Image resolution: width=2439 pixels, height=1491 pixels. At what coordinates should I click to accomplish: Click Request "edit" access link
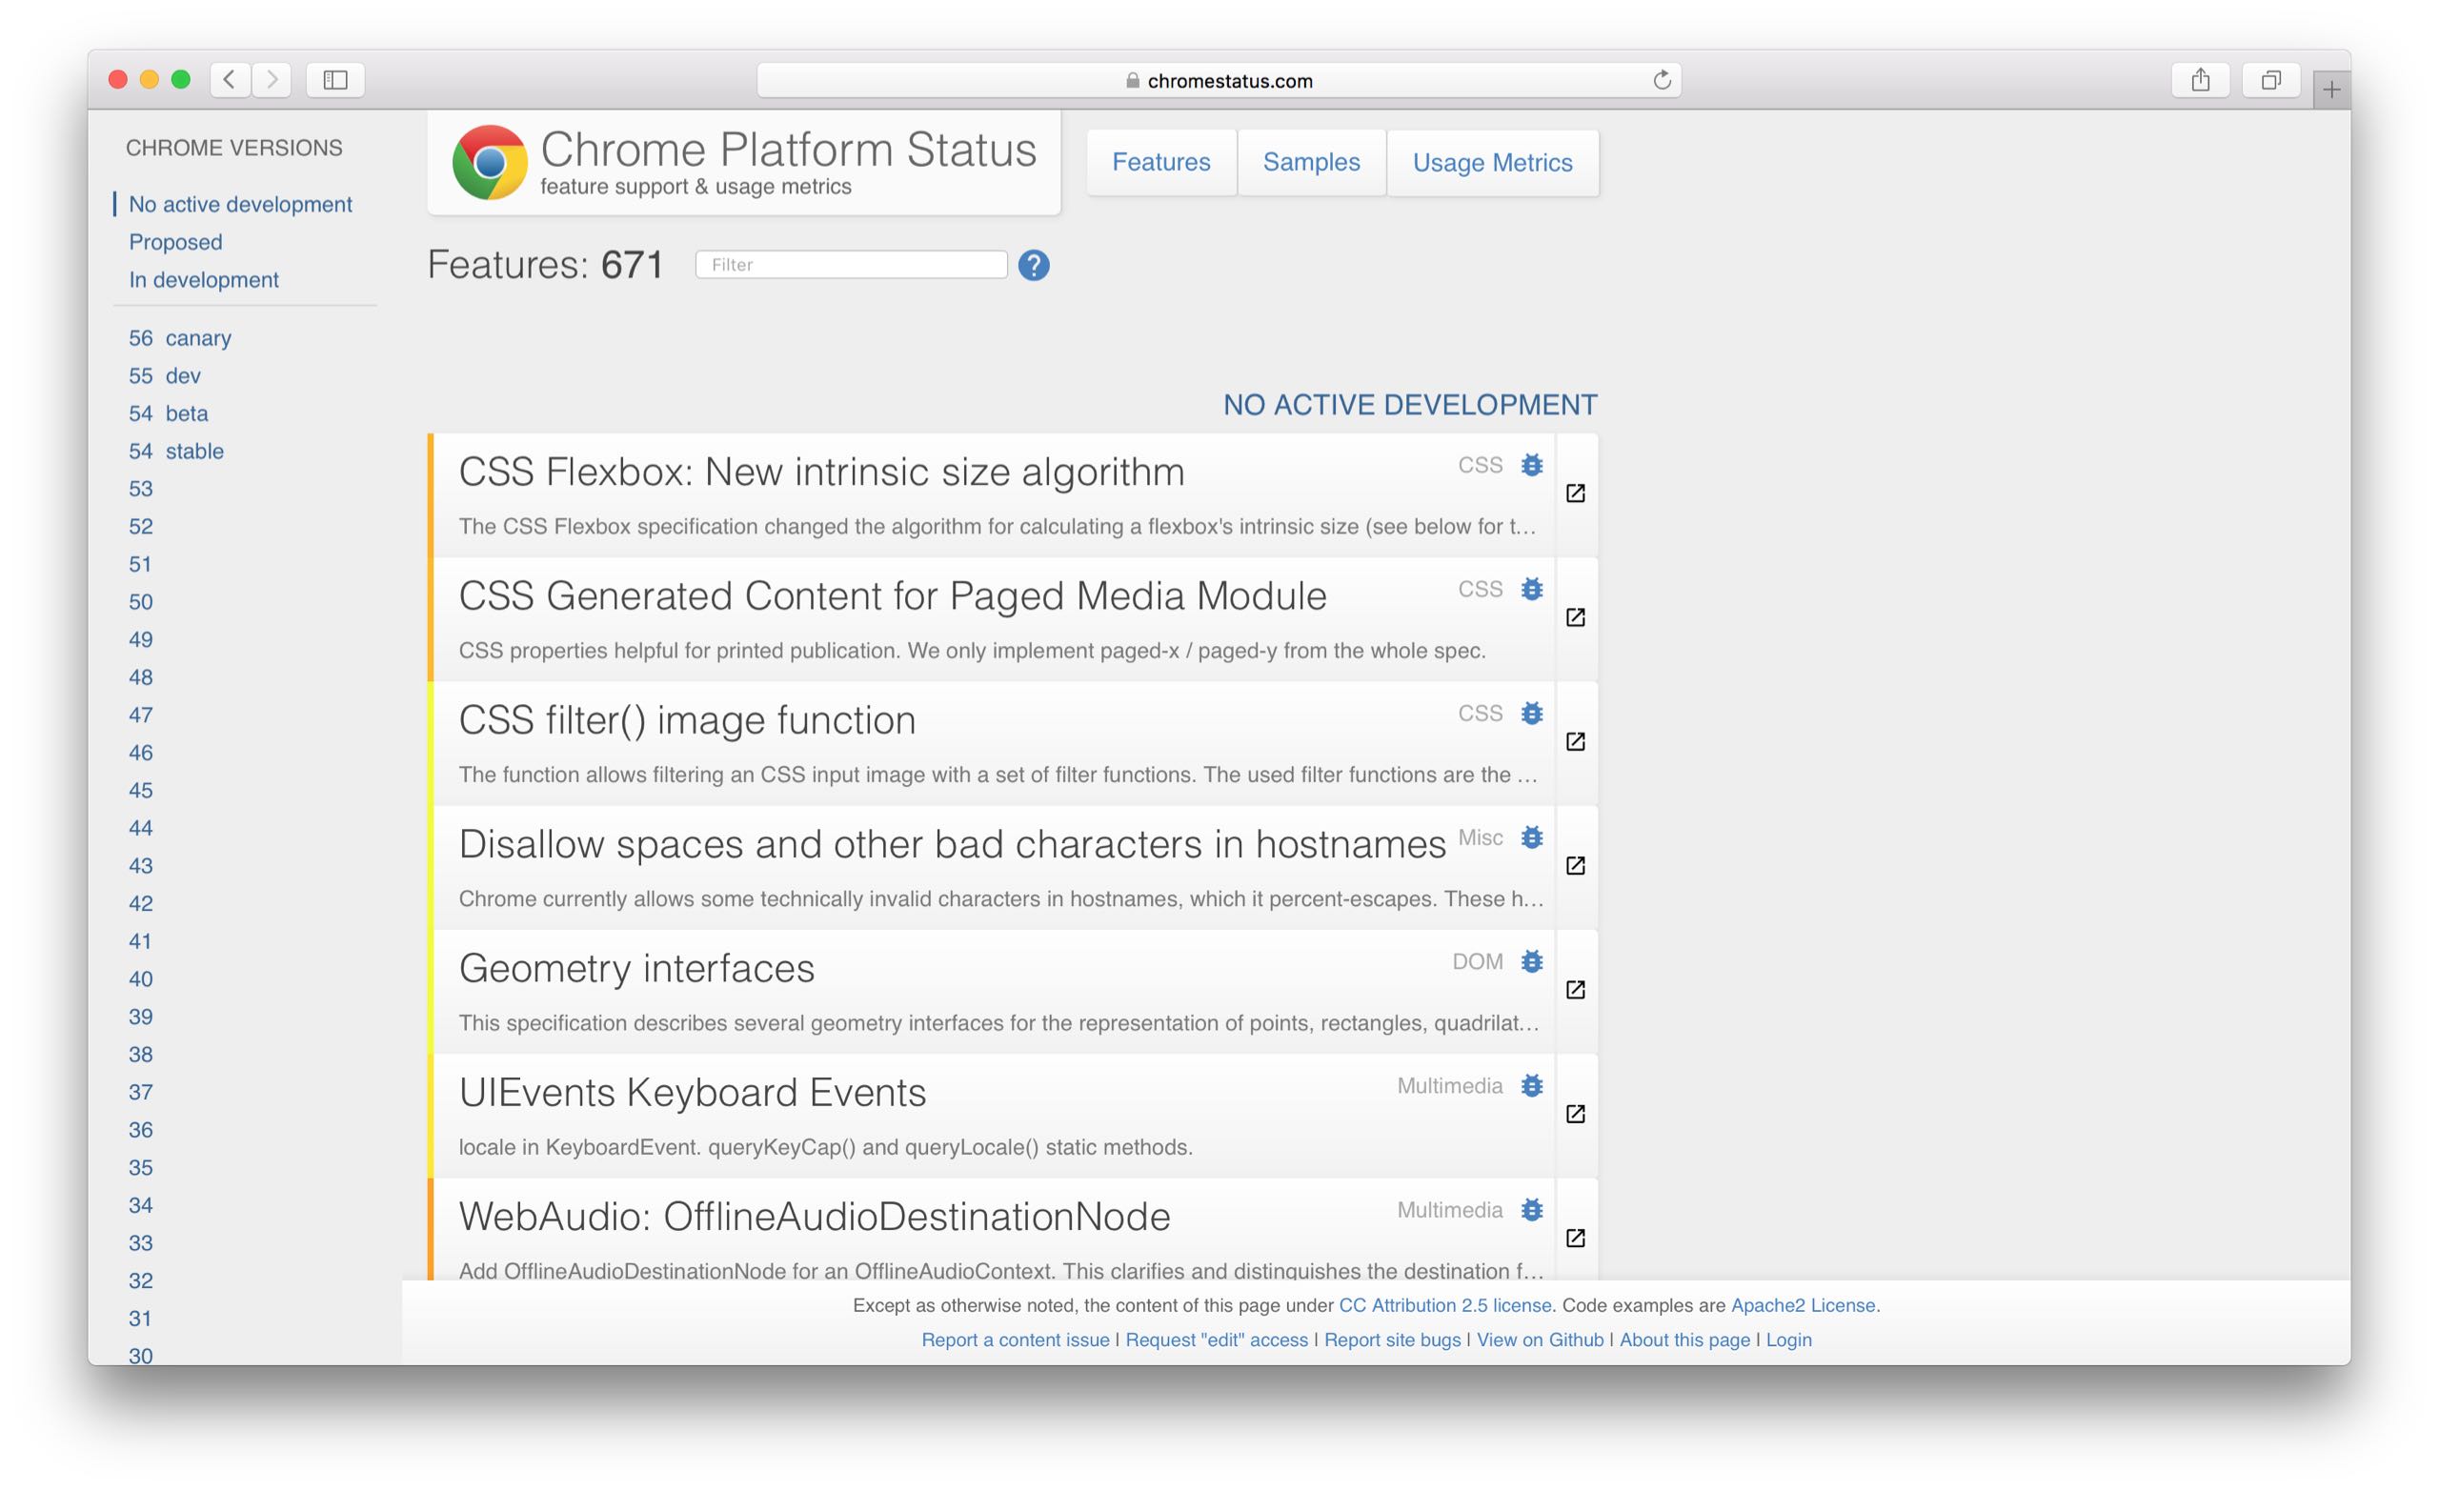1217,1340
